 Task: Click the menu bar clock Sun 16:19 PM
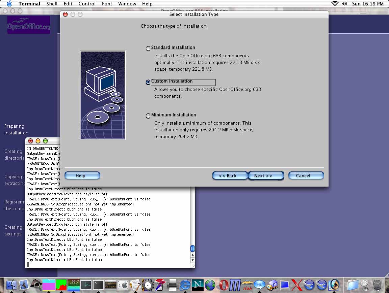(x=368, y=4)
